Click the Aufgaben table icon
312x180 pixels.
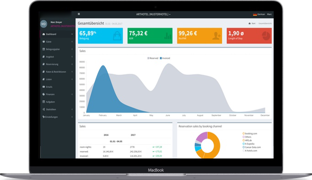(43, 102)
